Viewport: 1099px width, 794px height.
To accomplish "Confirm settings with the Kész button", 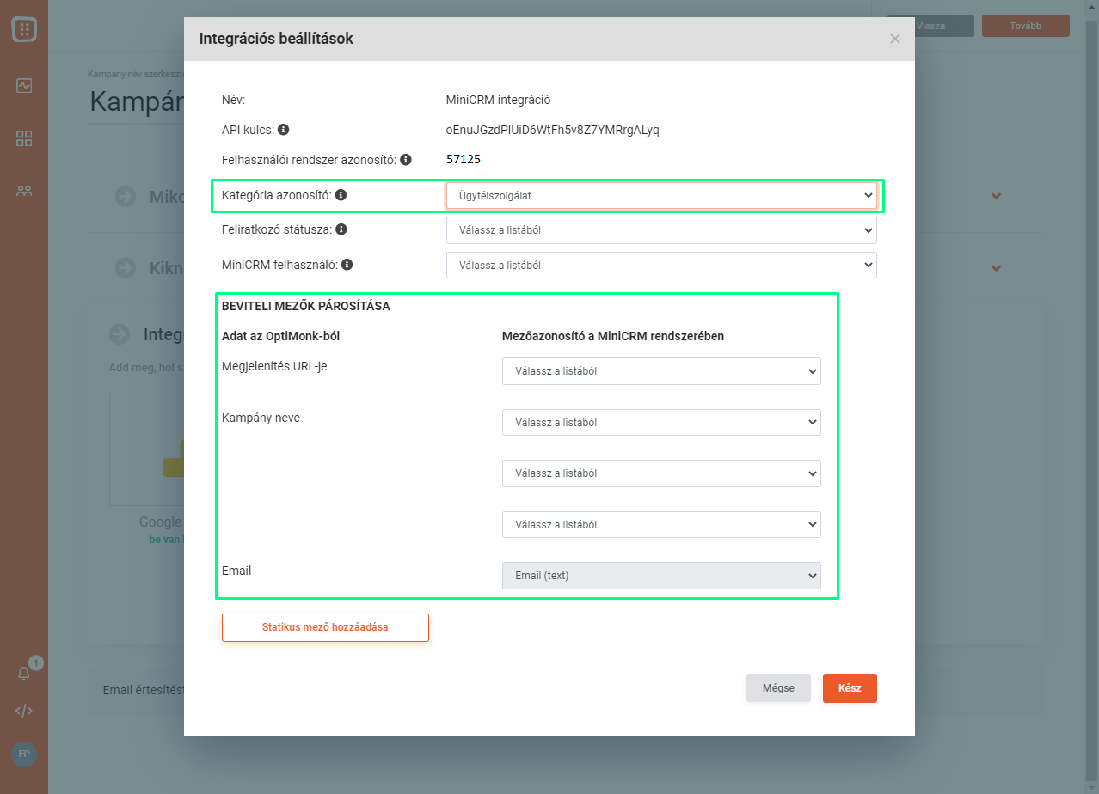I will [x=850, y=688].
